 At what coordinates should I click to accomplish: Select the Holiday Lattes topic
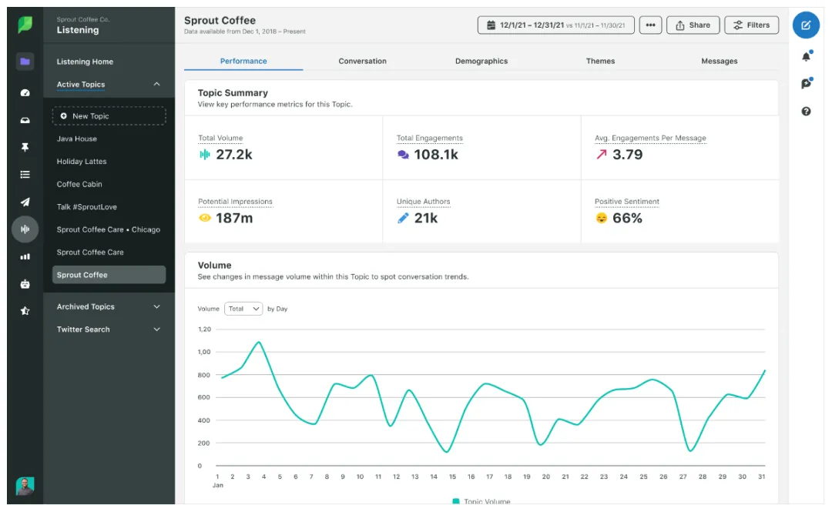point(82,161)
